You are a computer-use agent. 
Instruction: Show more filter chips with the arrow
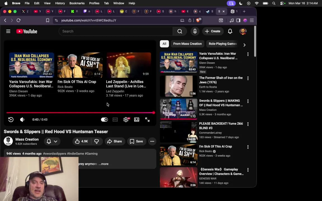[244, 45]
